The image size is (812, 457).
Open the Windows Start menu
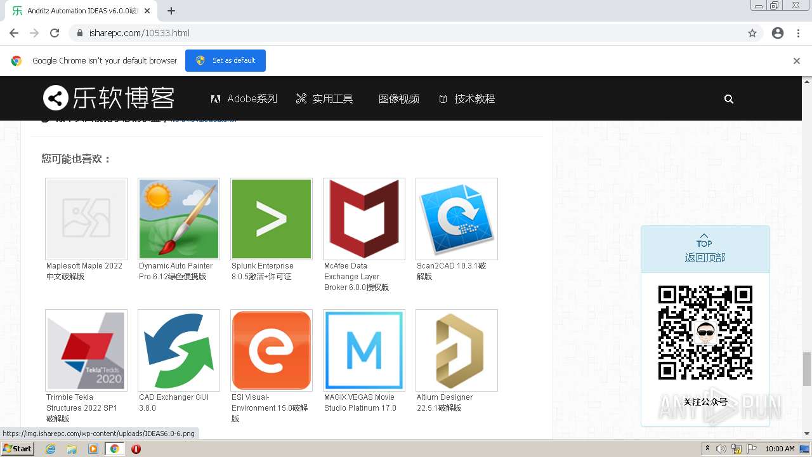(18, 449)
